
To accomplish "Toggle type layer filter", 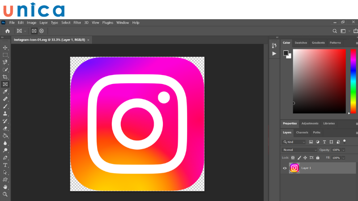I will [x=324, y=142].
